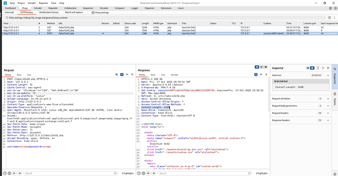The height and width of the screenshot is (176, 338).
Task: Go to previous match in Request search
Action: [14, 173]
